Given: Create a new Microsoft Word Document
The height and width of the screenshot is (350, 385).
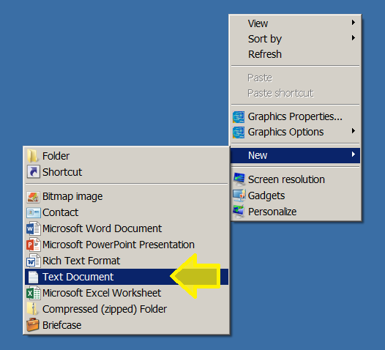Looking at the screenshot, I should tap(127, 228).
